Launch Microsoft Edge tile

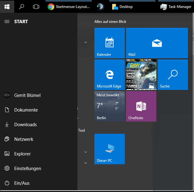pyautogui.click(x=110, y=75)
